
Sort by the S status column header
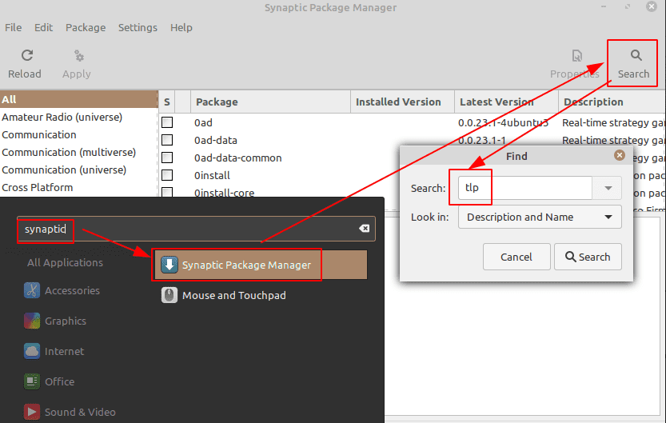(167, 102)
